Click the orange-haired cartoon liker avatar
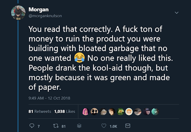 tap(129, 111)
